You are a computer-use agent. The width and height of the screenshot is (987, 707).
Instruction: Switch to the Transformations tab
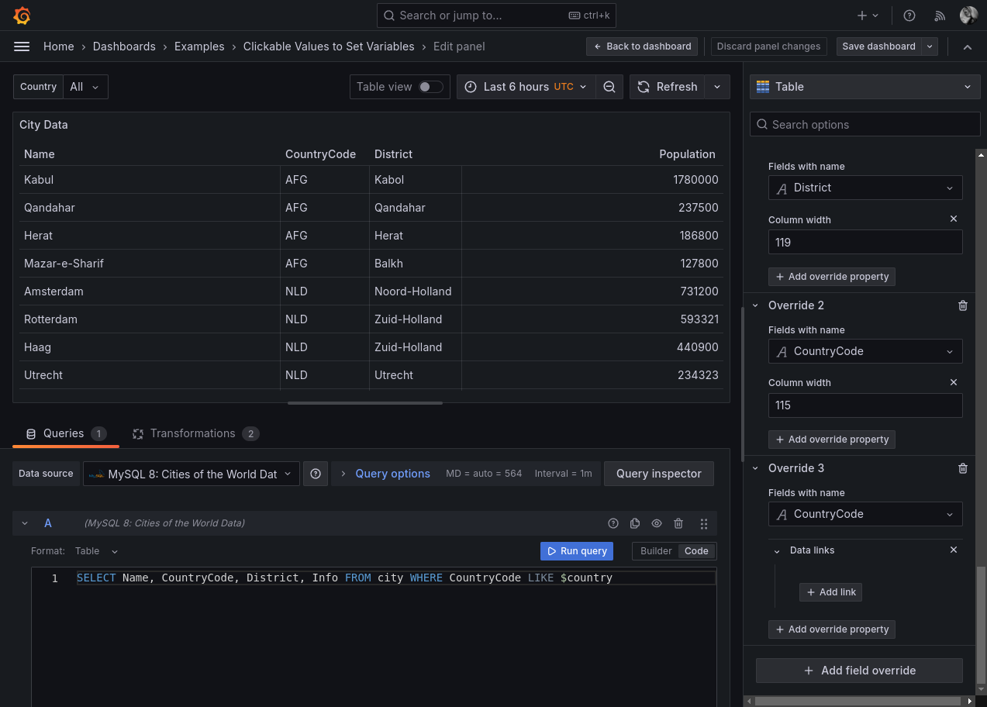click(193, 433)
